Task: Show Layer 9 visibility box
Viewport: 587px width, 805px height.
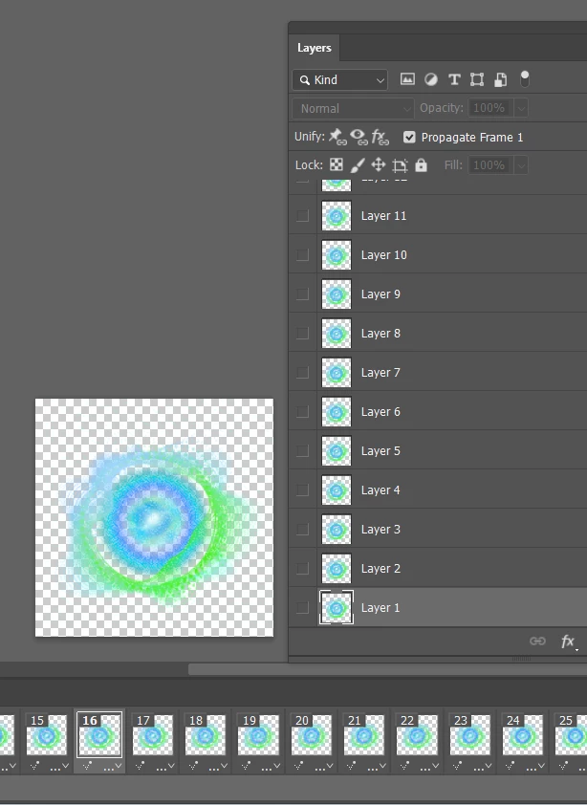Action: tap(302, 294)
